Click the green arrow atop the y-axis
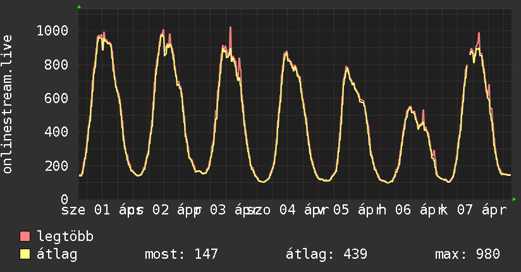 pyautogui.click(x=79, y=7)
